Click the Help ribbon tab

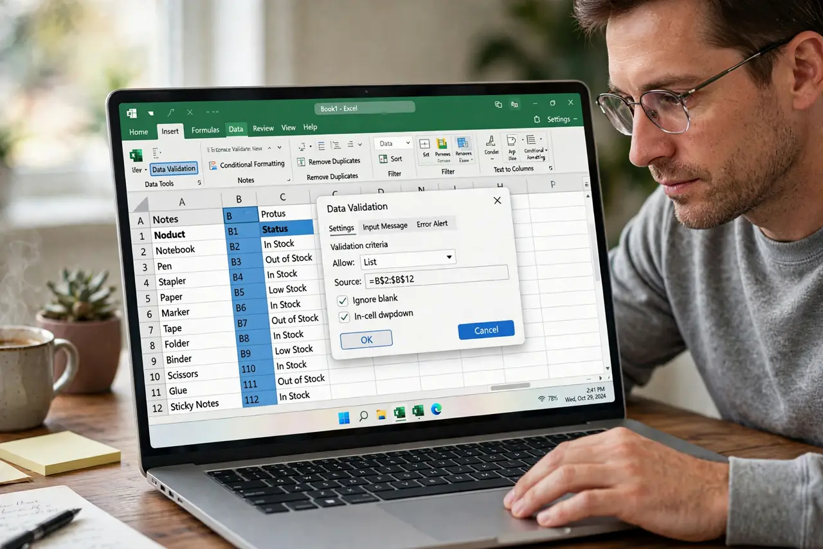pos(311,127)
